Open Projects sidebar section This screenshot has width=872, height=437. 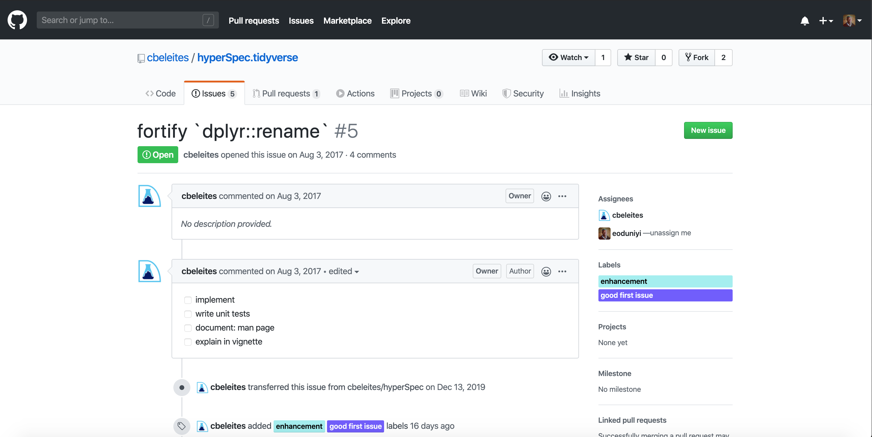(x=612, y=327)
